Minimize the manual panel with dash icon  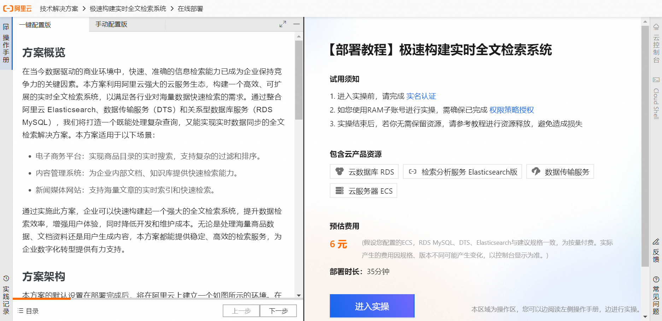tap(297, 24)
